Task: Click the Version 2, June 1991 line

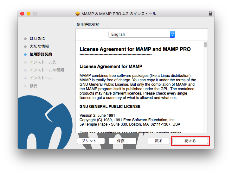Action: pos(97,115)
